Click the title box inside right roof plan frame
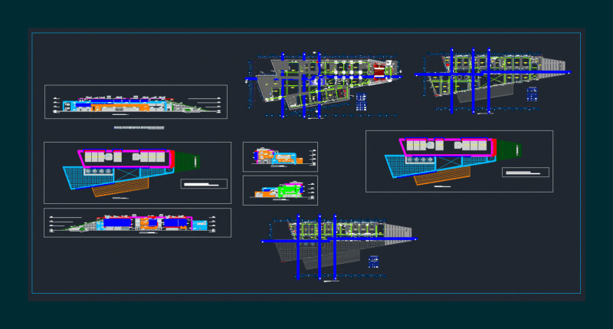This screenshot has width=613, height=329. (526, 172)
